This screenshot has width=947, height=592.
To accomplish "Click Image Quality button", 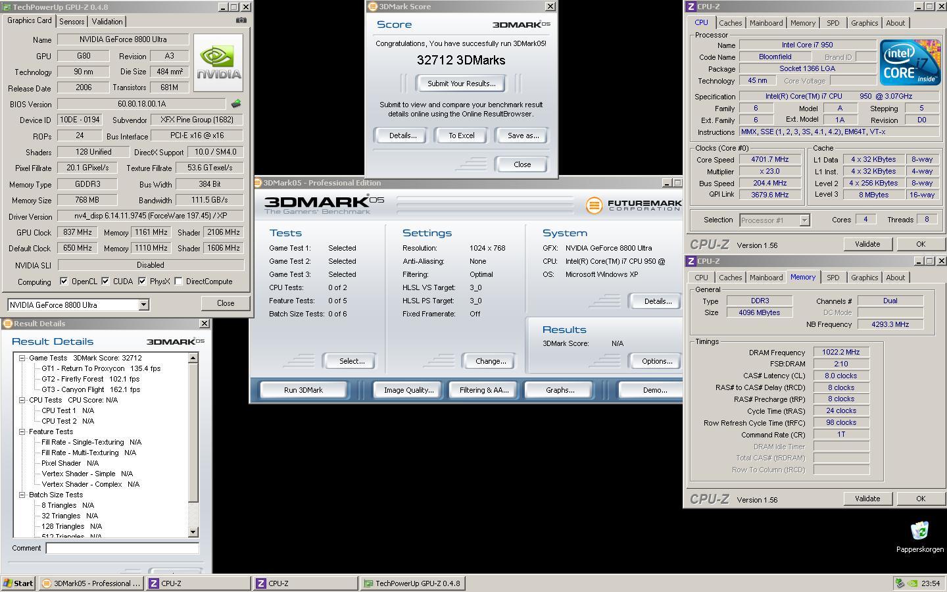I will (x=408, y=390).
